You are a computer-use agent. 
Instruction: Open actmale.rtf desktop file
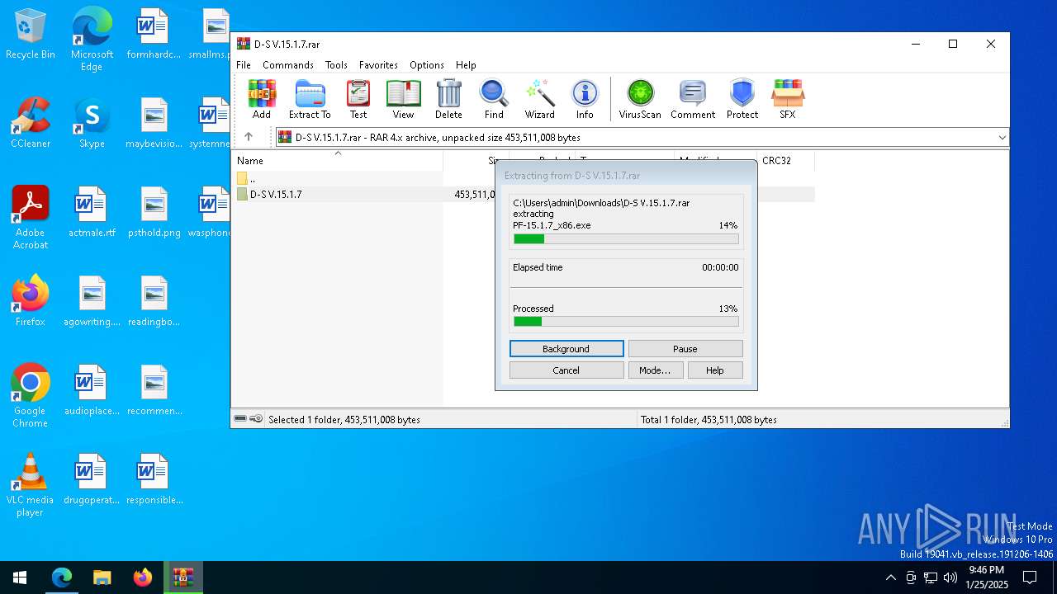(92, 212)
